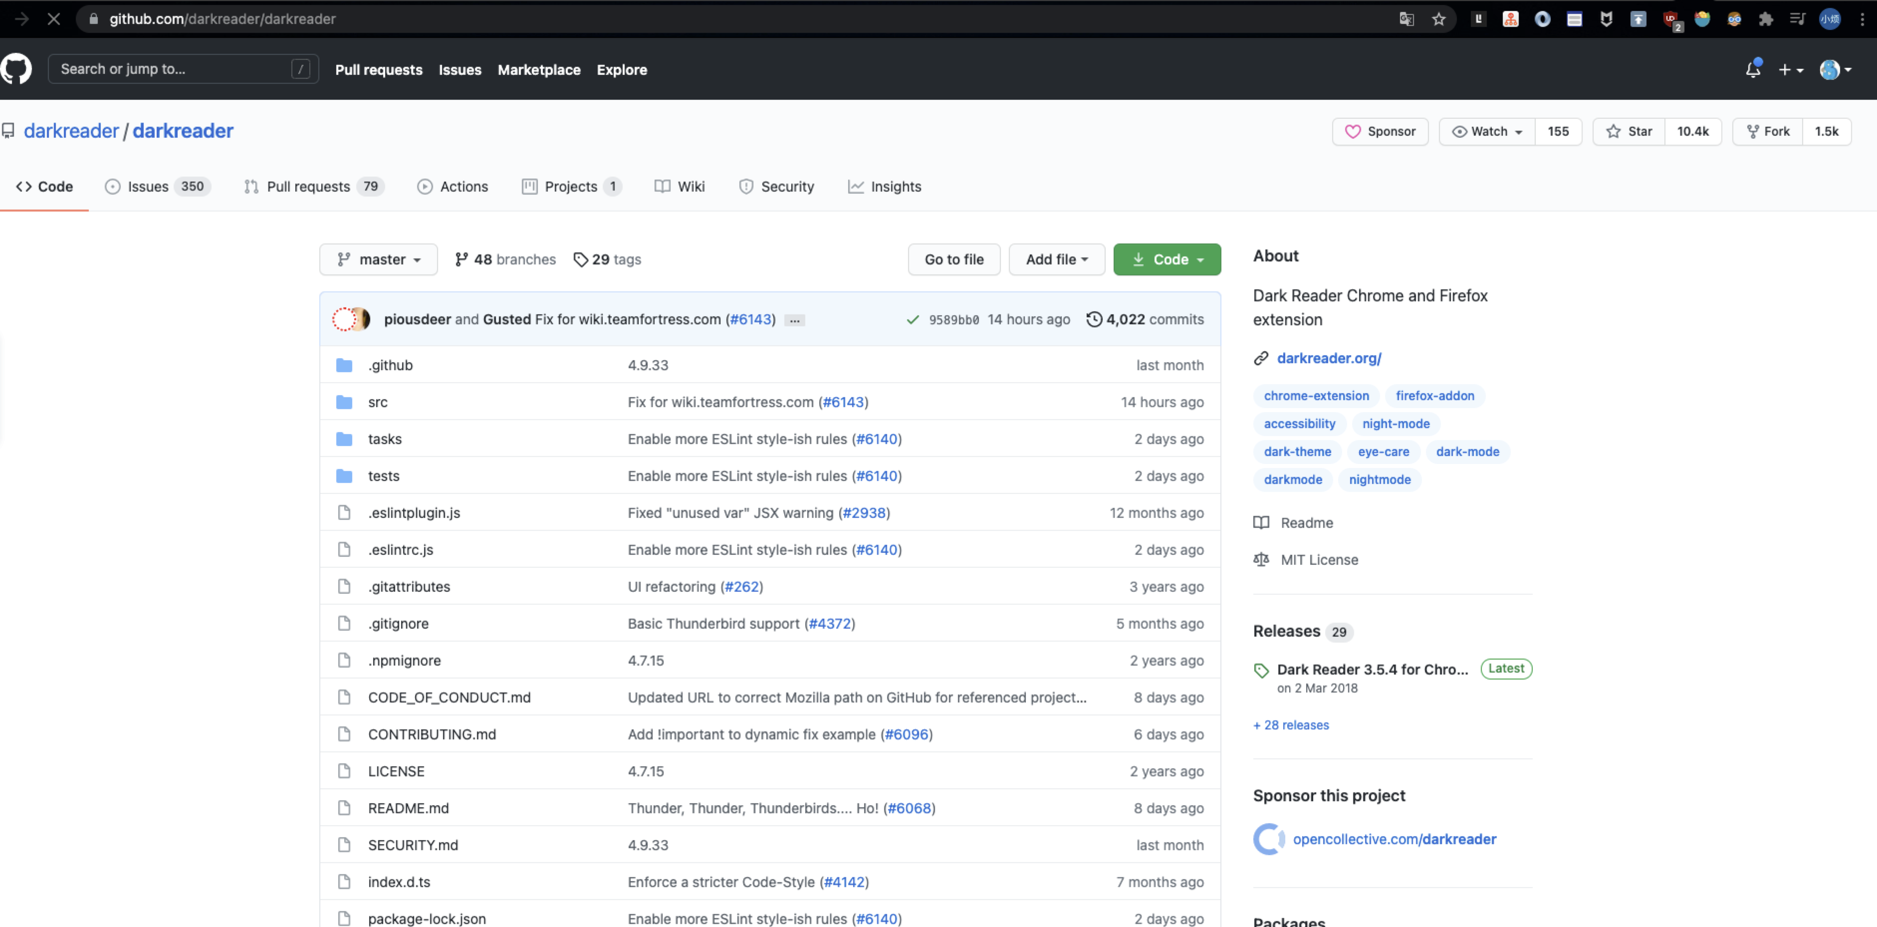Select the eye-care topic tag

coord(1383,452)
